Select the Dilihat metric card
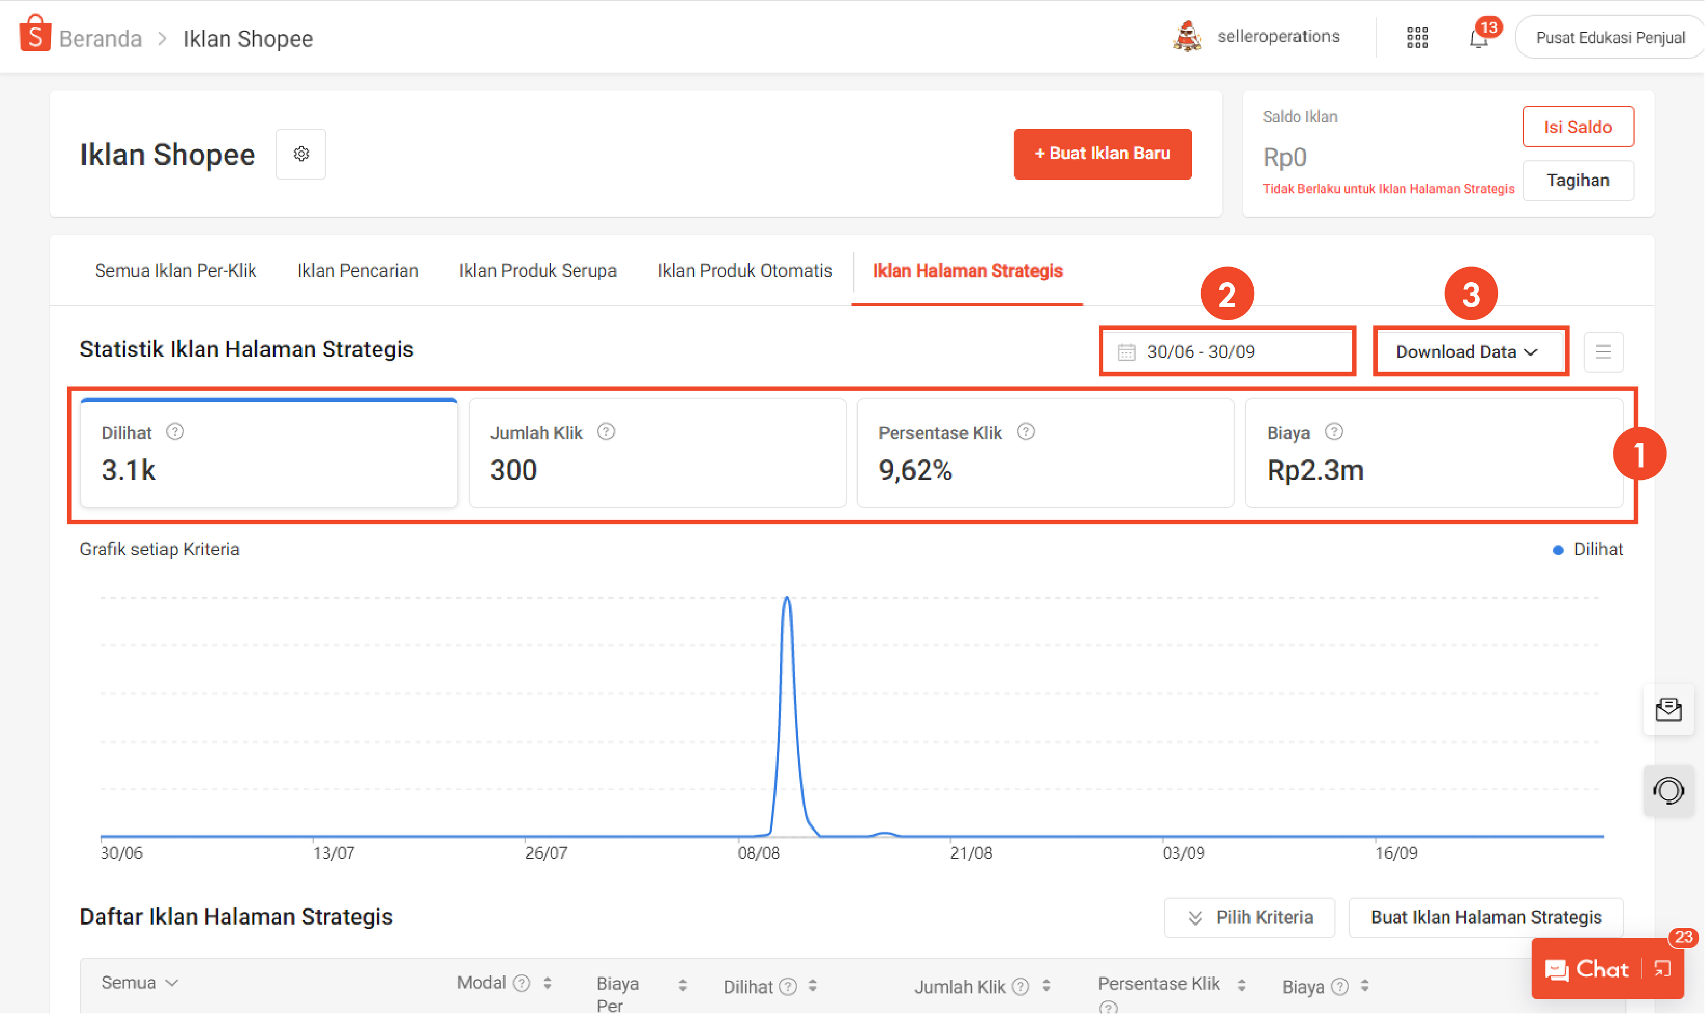The image size is (1705, 1014). click(x=269, y=452)
